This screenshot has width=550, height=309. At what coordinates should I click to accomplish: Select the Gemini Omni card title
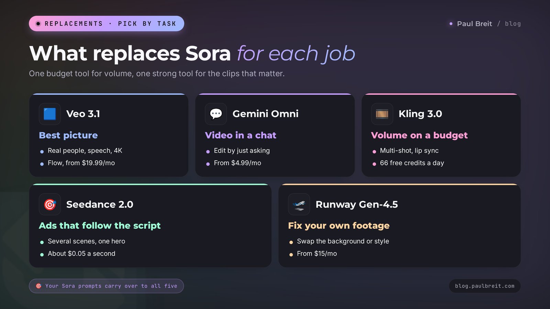(265, 114)
